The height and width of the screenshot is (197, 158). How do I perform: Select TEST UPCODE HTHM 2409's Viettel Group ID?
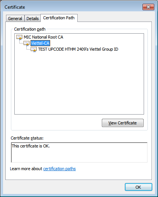point(78,49)
